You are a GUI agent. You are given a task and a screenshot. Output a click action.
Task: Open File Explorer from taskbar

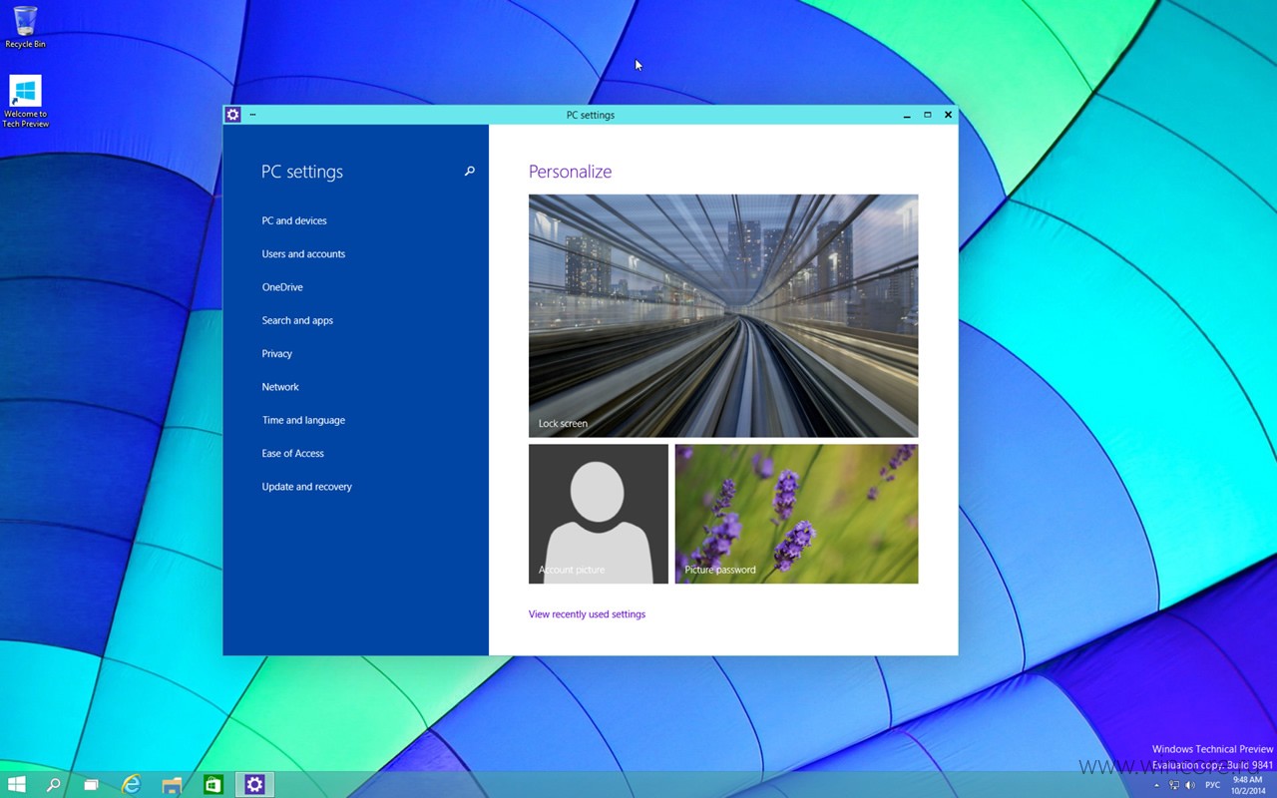point(172,785)
